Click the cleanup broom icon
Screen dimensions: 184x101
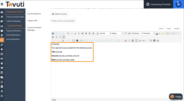(x=129, y=33)
